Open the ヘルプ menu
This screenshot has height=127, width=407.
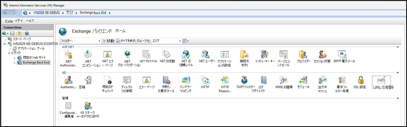[30, 21]
